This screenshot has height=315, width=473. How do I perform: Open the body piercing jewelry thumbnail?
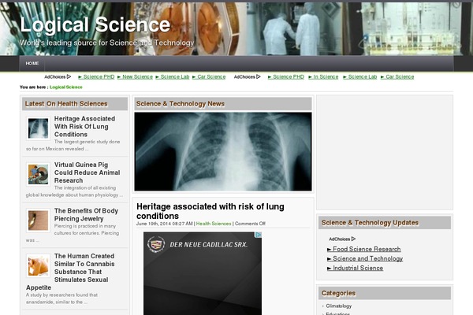[38, 220]
